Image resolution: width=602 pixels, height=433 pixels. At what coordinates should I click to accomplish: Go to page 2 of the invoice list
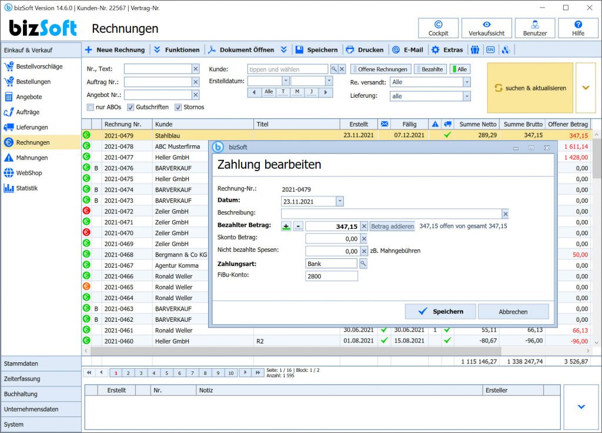pyautogui.click(x=128, y=373)
